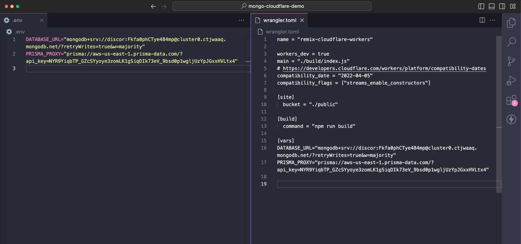
Task: Click the compatibility_date line
Action: (x=325, y=76)
